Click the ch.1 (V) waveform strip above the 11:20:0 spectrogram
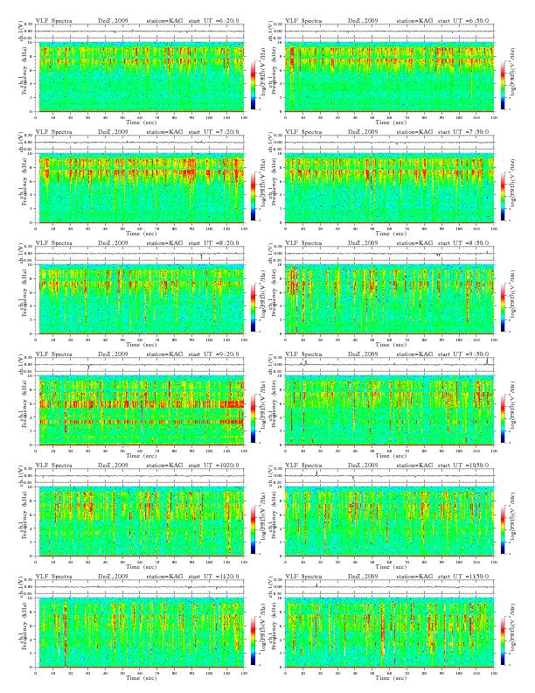The width and height of the screenshot is (535, 693). (x=140, y=587)
